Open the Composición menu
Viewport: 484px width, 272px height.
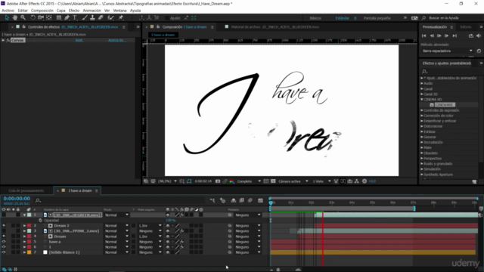point(42,11)
